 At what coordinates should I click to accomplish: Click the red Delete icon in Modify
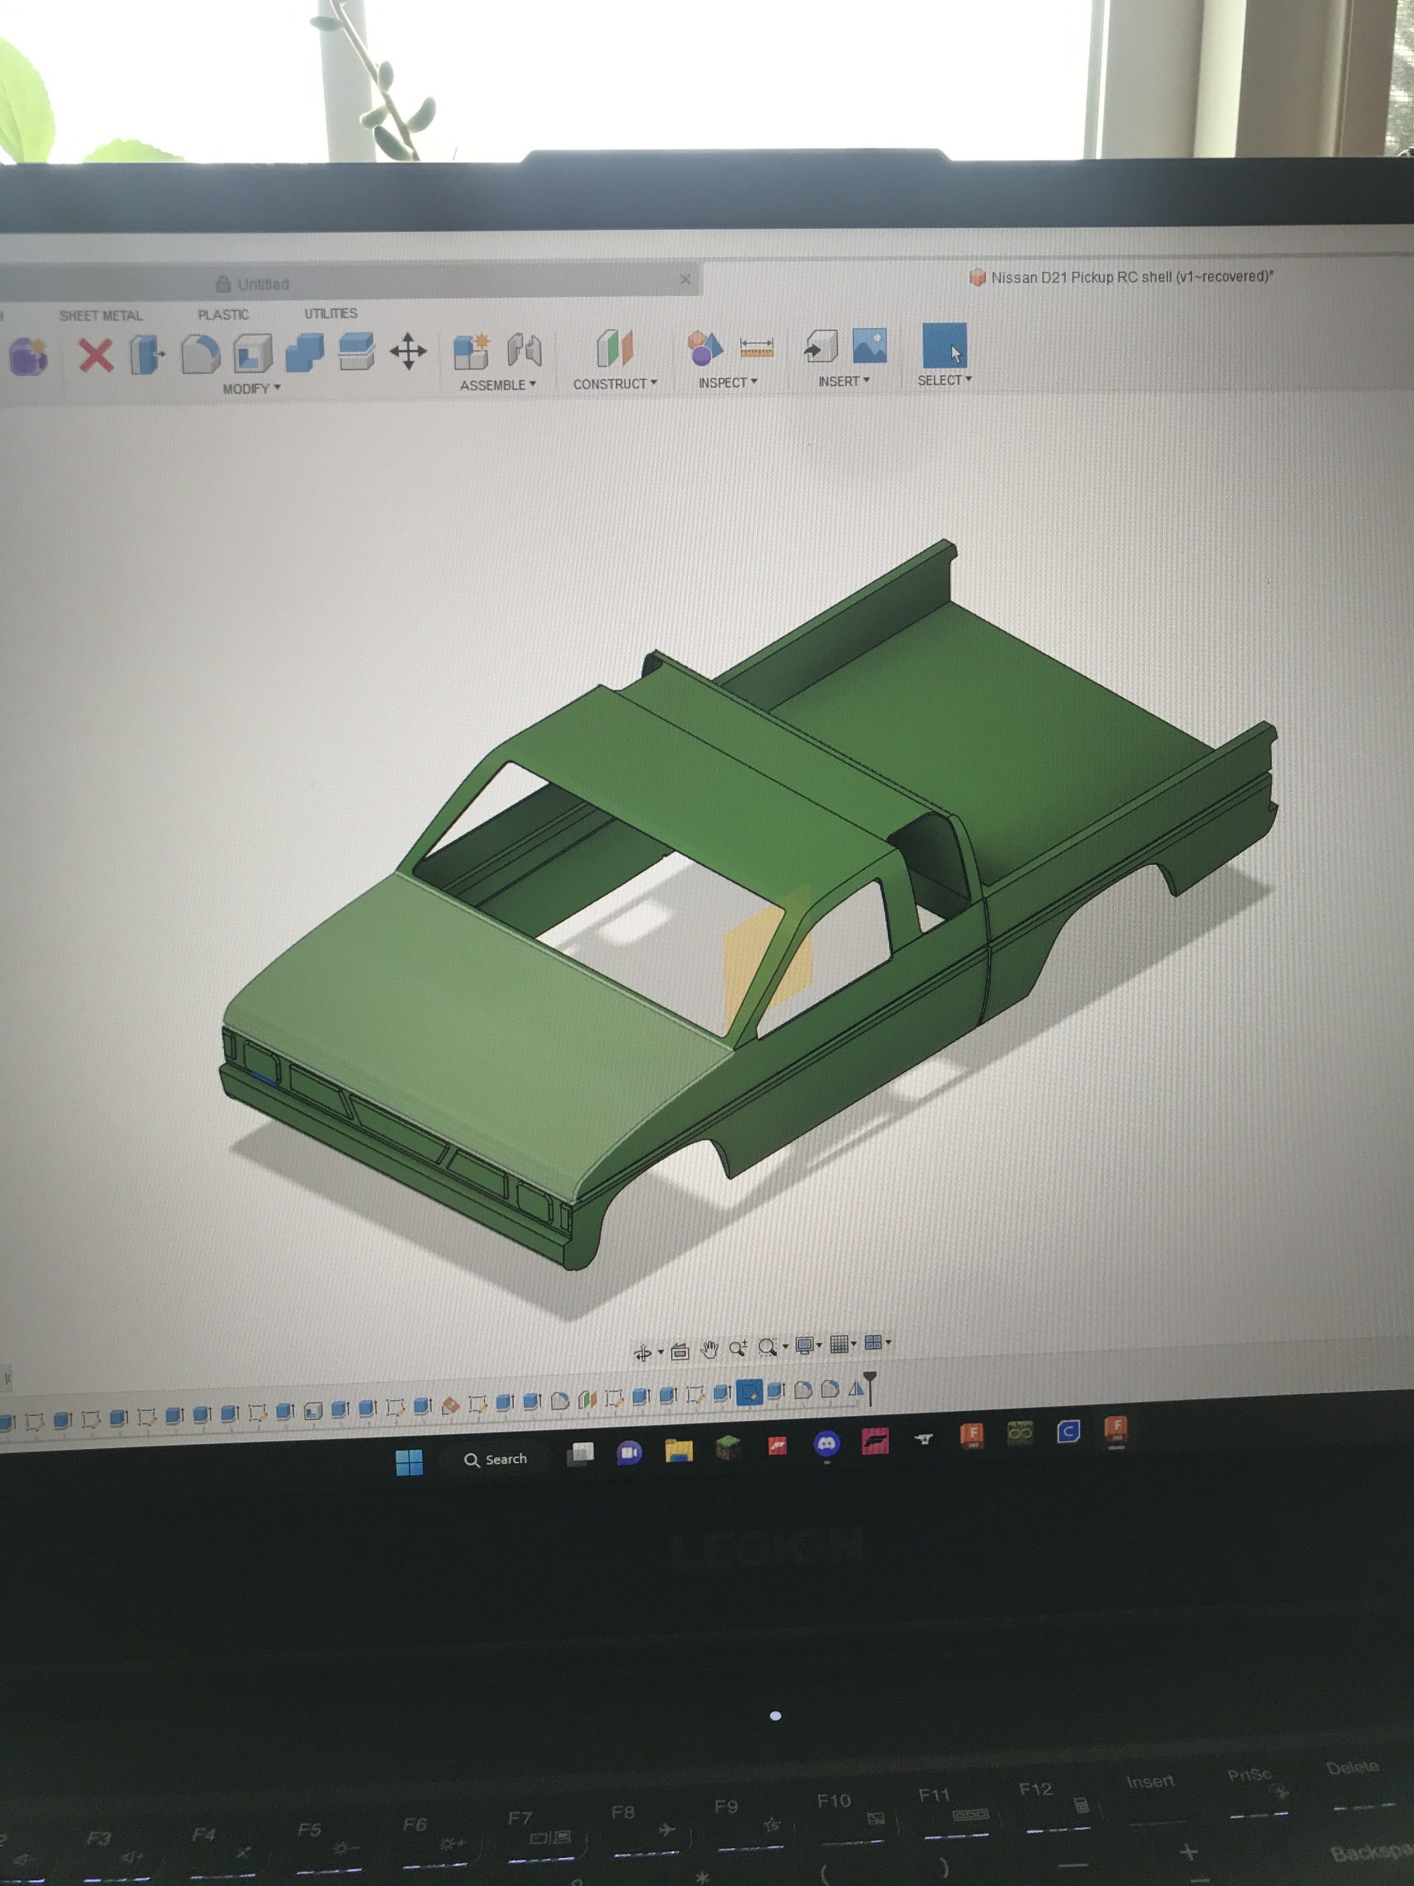(x=96, y=354)
